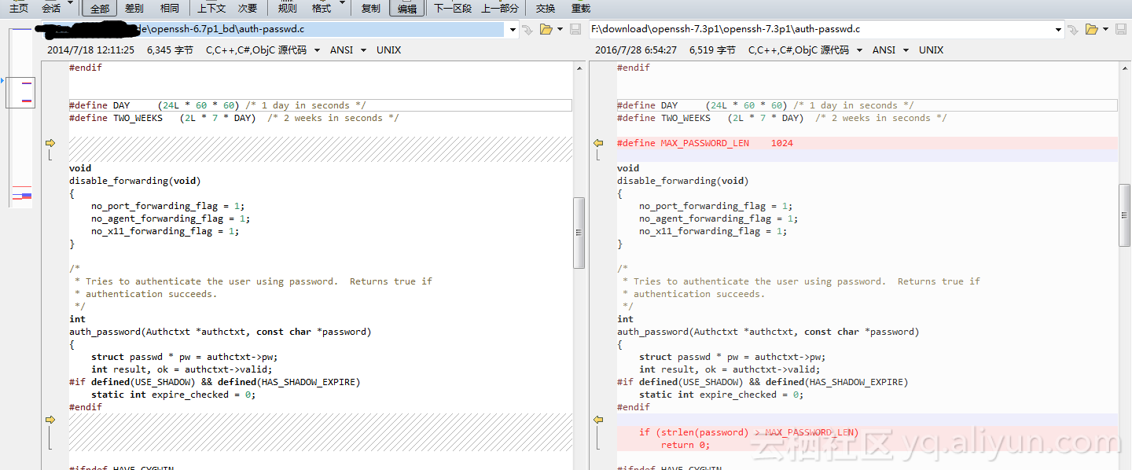This screenshot has height=470, width=1132.
Task: Click right UNIX line ending label
Action: (x=931, y=50)
